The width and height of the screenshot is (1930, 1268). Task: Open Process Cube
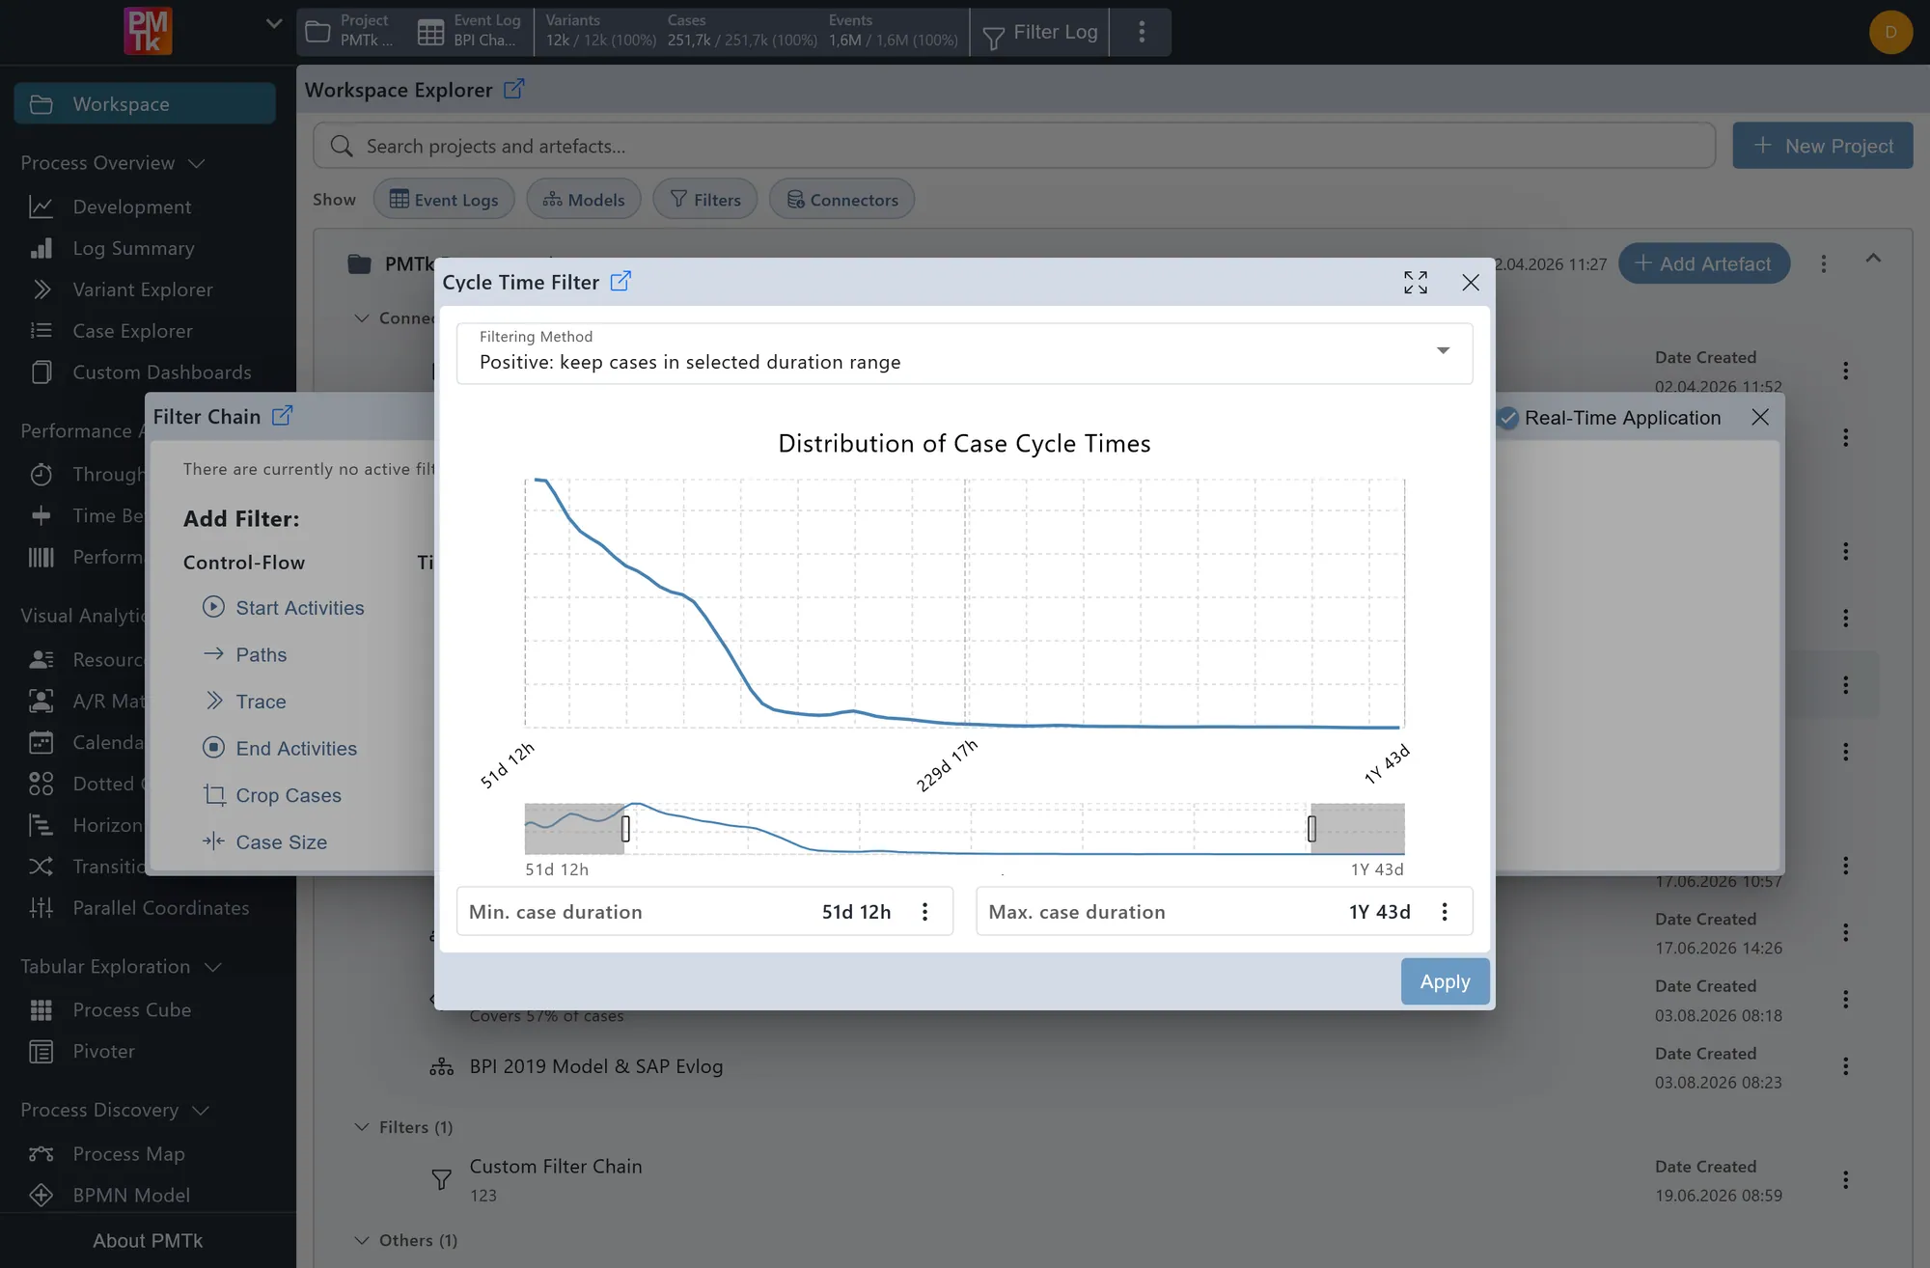(x=131, y=1010)
